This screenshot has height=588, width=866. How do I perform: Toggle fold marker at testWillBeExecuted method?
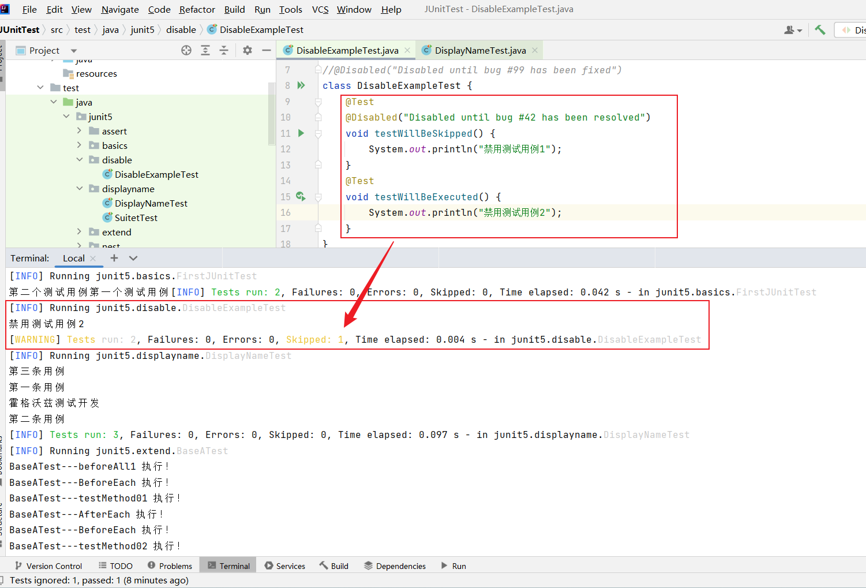coord(318,197)
